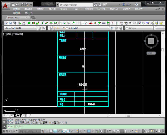This screenshot has width=167, height=135.
Task: Click the New drawing icon in quick access toolbar
Action: [x=13, y=5]
